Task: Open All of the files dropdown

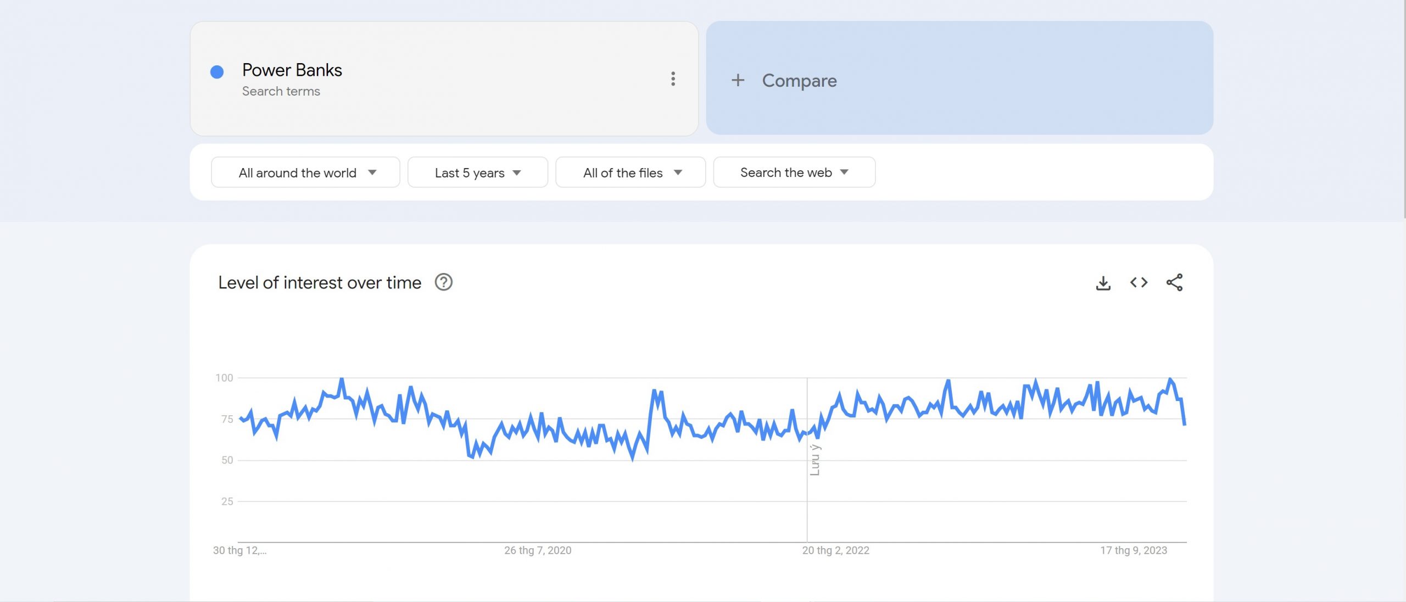Action: (630, 172)
